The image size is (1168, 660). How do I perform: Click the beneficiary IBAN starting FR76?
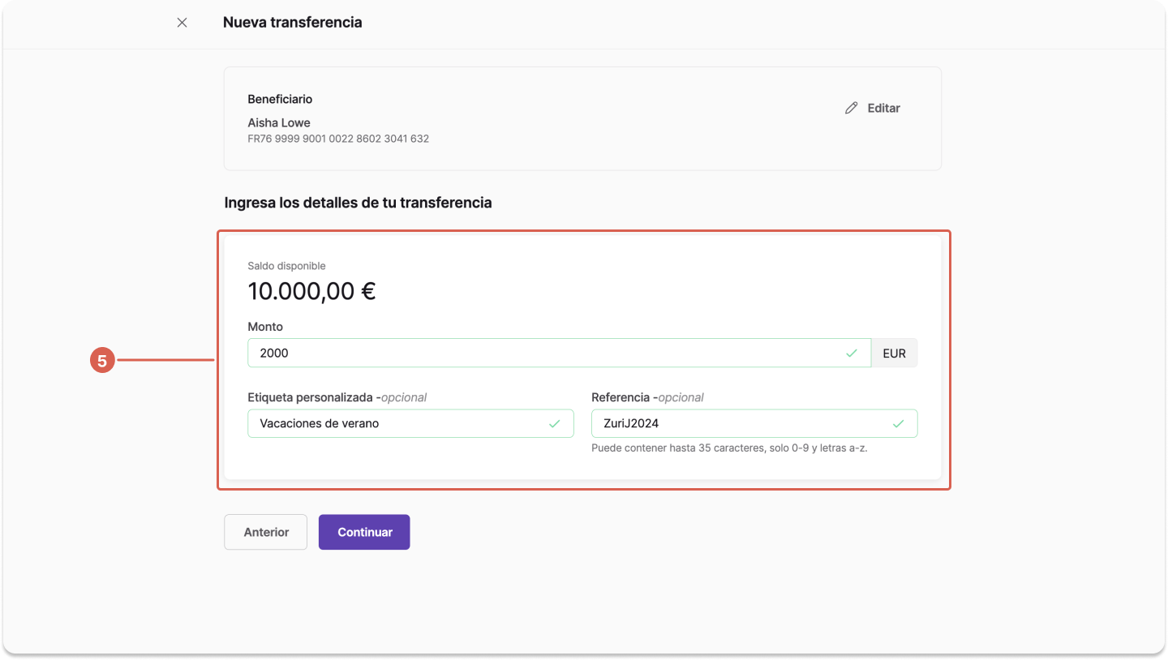(x=338, y=139)
